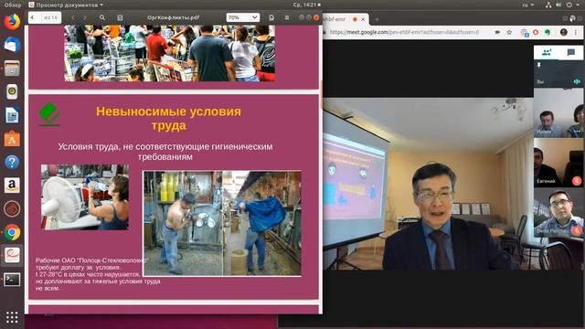Viewport: 585px width, 329px height.
Task: Click the workers photo on the slide
Action: click(x=222, y=223)
